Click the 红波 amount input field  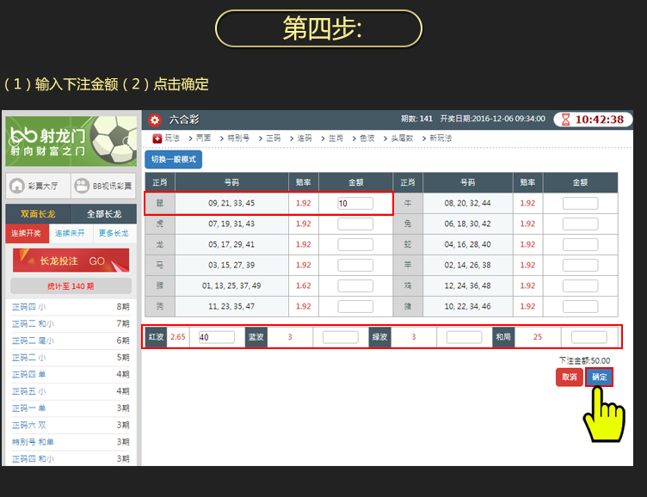pyautogui.click(x=216, y=337)
